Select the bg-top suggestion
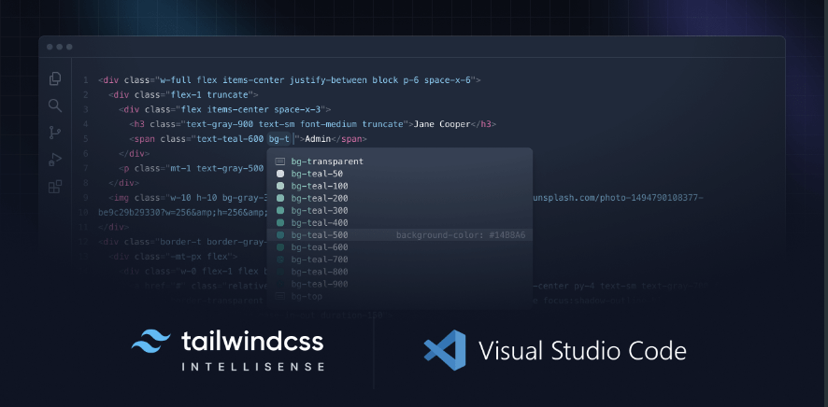 click(400, 296)
